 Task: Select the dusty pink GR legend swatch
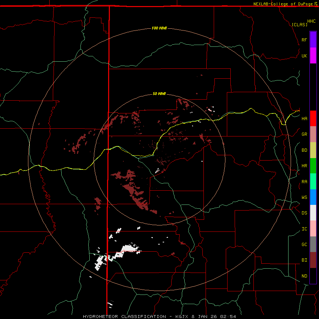(313, 134)
